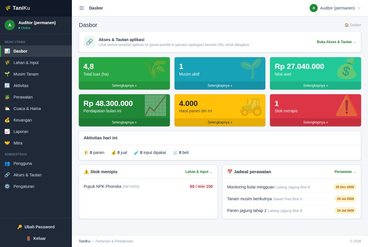The image size is (368, 247).
Task: Click Selengkapnya on Hasil panen card
Action: 220,122
